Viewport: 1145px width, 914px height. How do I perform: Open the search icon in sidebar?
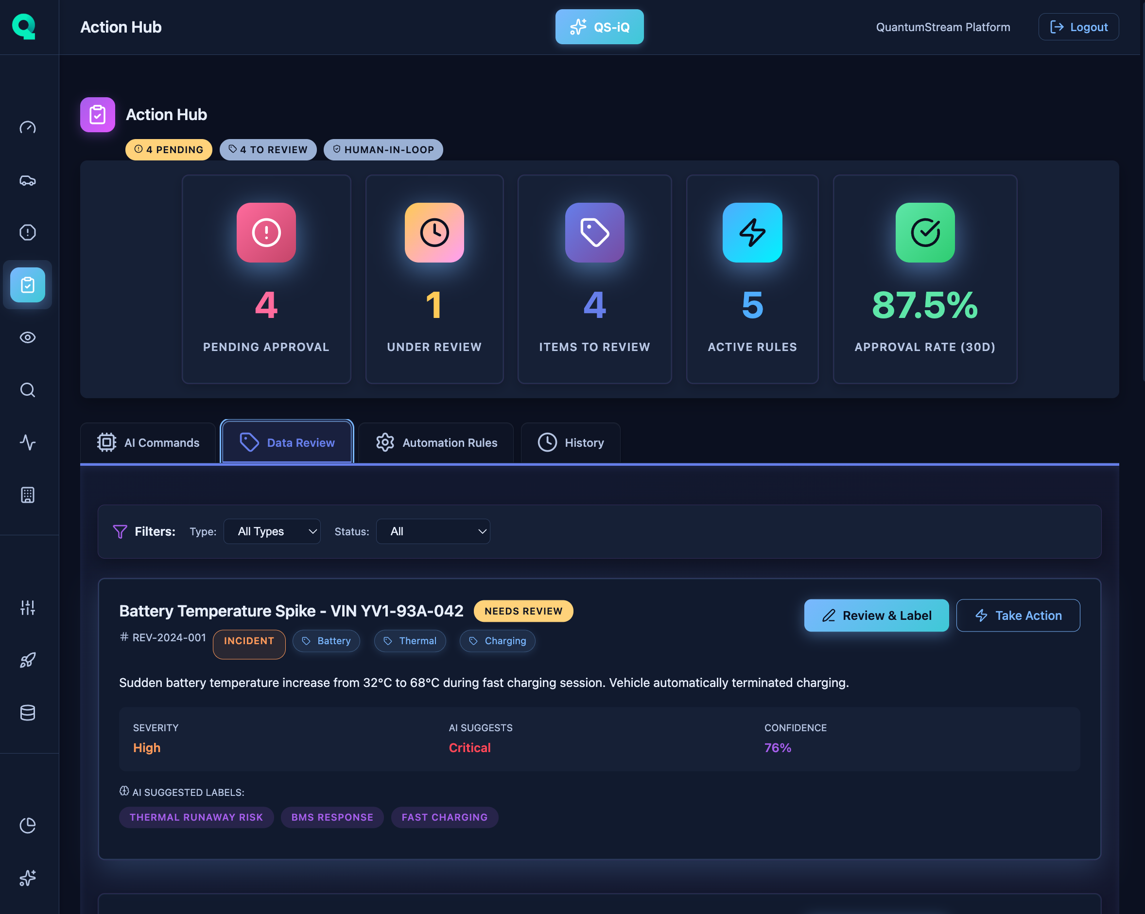click(27, 390)
